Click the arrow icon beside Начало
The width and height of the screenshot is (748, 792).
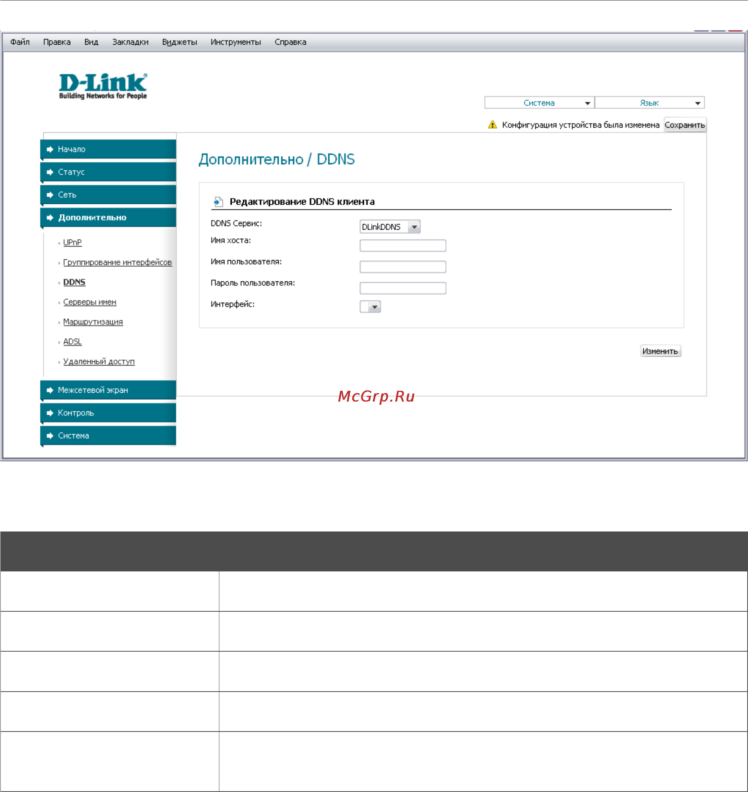[x=50, y=149]
